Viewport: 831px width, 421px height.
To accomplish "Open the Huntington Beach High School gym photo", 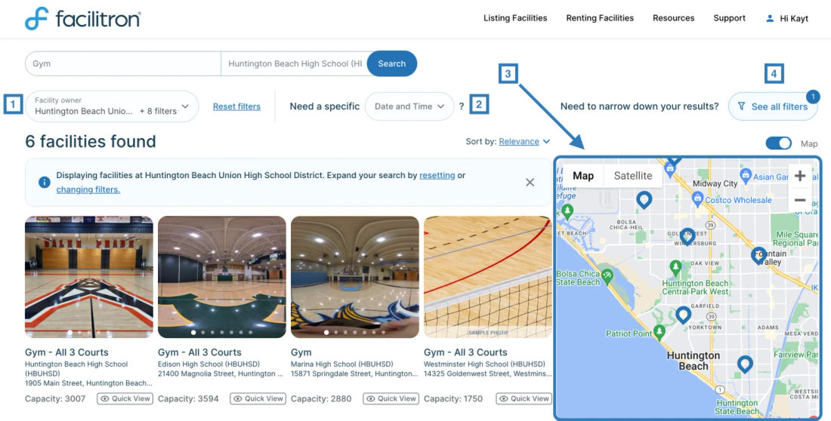I will coord(89,277).
